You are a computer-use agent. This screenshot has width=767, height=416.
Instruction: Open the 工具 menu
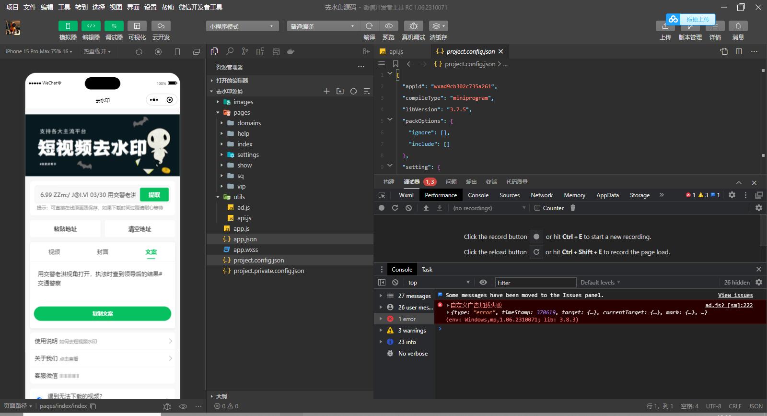tap(64, 7)
